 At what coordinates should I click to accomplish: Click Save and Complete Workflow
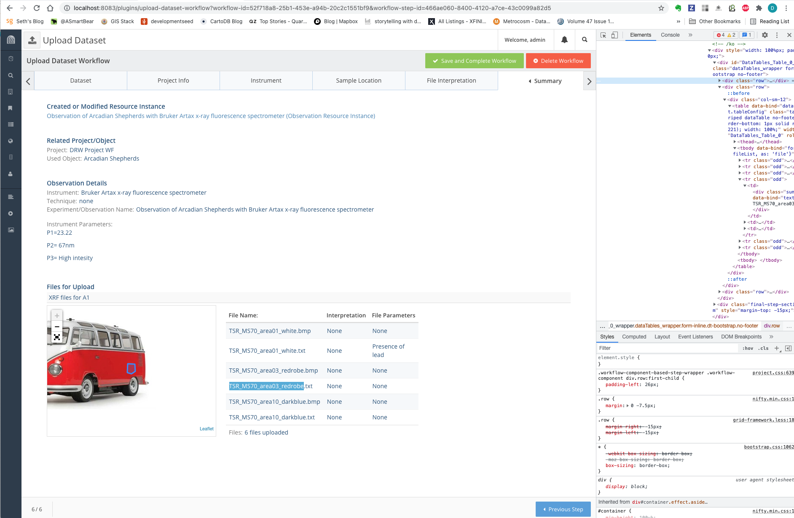tap(474, 61)
